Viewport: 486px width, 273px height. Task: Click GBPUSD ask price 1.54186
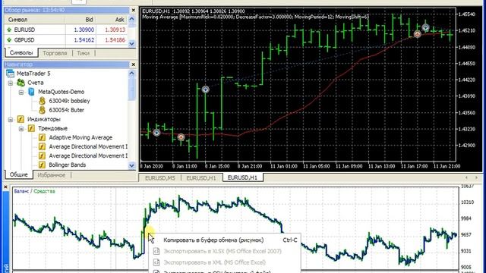115,40
